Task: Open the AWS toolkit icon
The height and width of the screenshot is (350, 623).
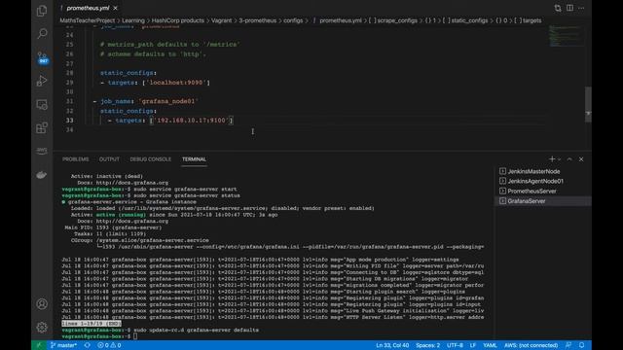Action: pyautogui.click(x=42, y=151)
